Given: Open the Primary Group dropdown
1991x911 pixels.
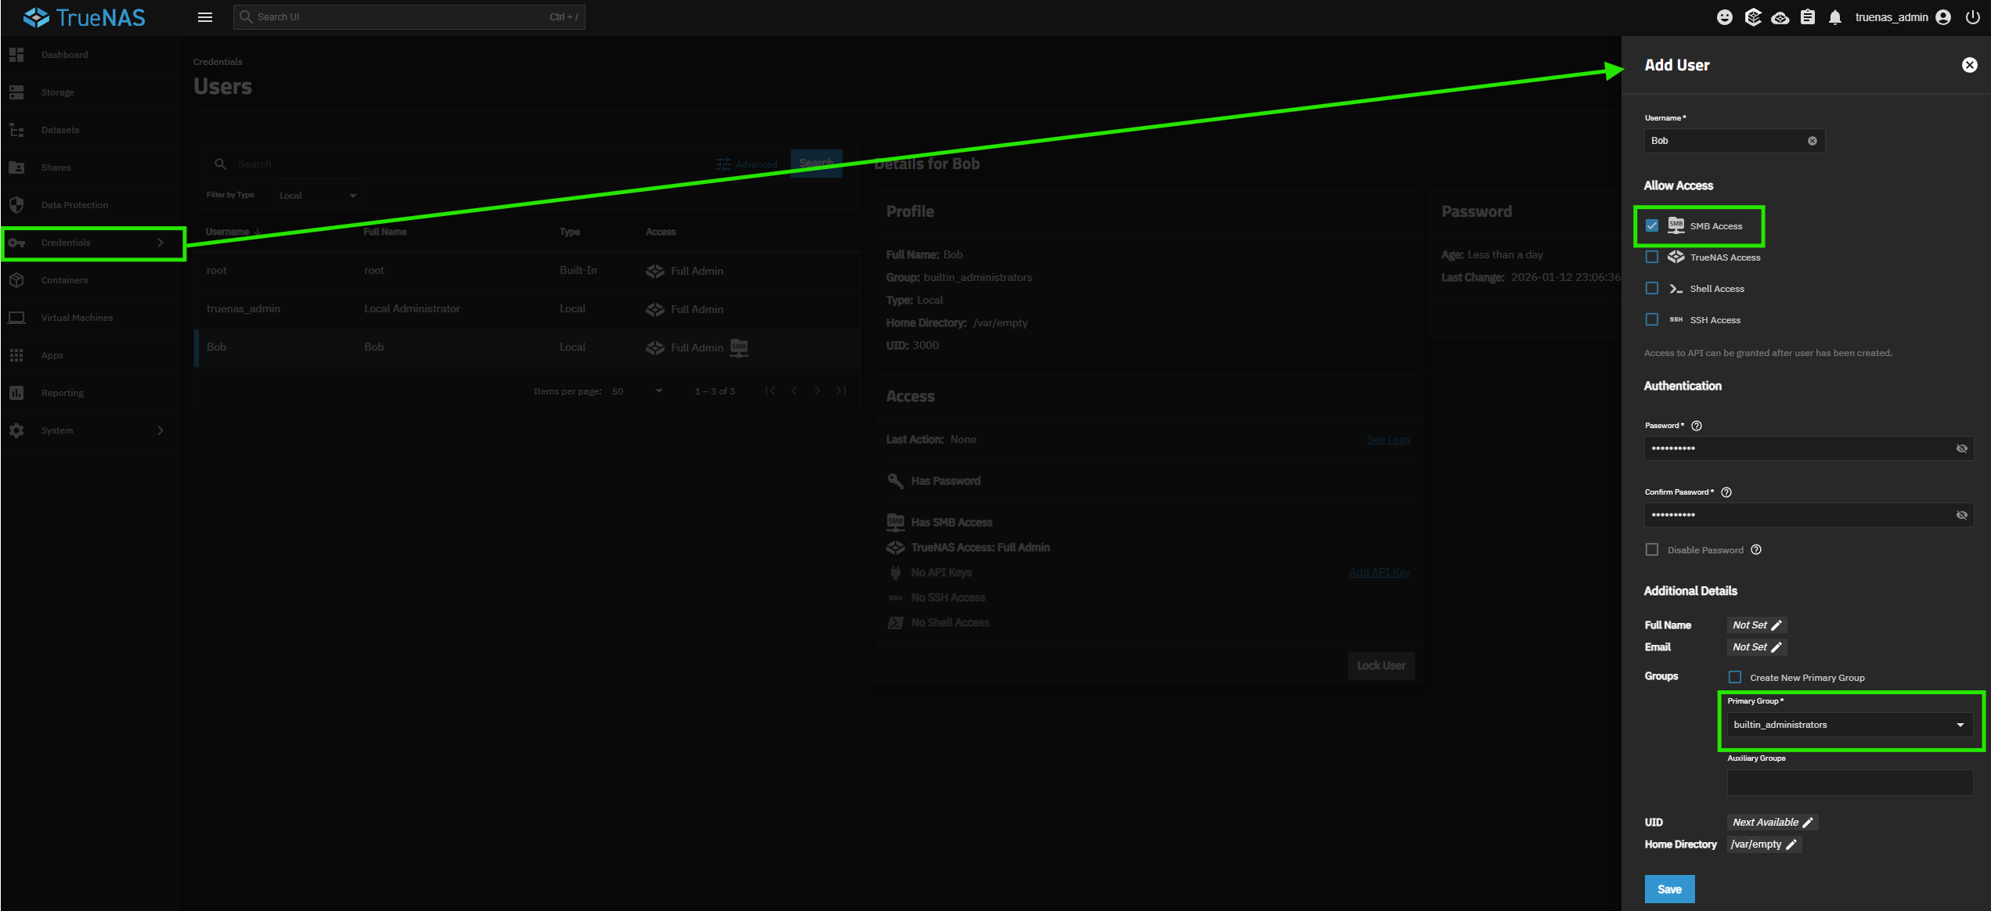Looking at the screenshot, I should click(1849, 725).
